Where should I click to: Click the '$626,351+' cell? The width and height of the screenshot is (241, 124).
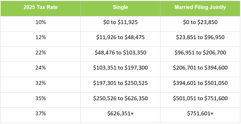120,115
